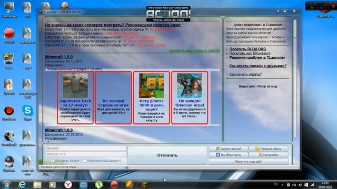Click the green icon on Запрос версий
The height and width of the screenshot is (189, 337).
[x=217, y=149]
